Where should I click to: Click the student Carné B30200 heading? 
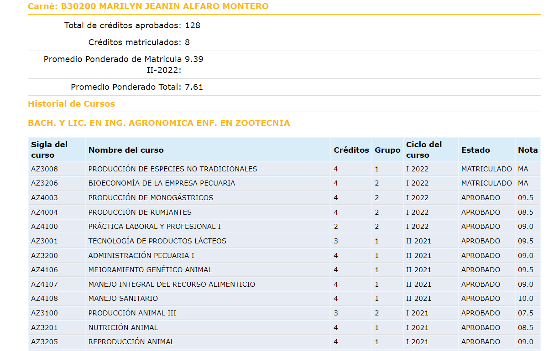coord(148,6)
